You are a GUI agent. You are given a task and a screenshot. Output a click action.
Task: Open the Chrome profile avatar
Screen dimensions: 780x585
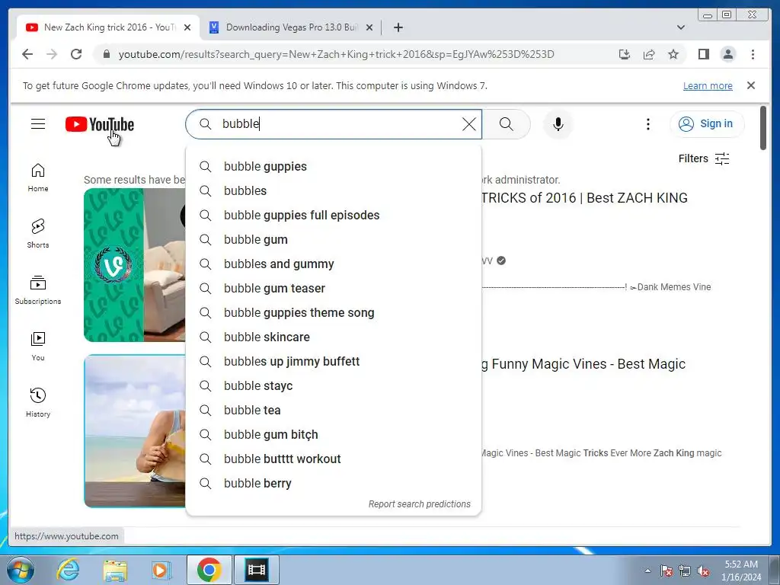[727, 54]
